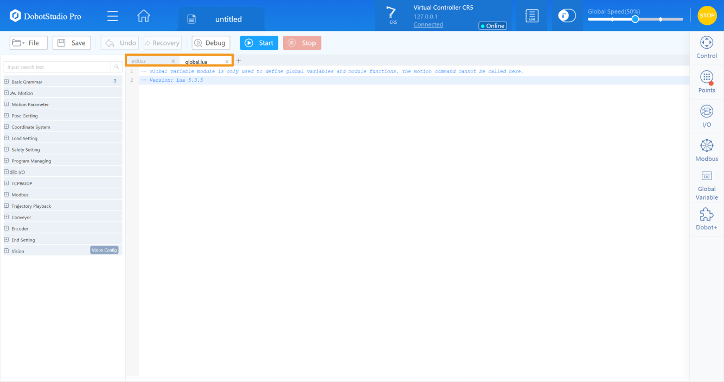Save the current project

[72, 43]
